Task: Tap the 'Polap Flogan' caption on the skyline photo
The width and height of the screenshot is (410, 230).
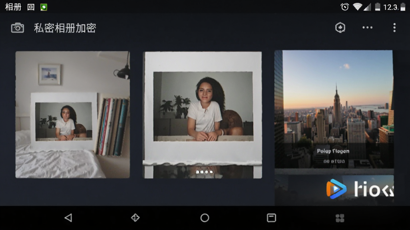Action: coord(333,151)
